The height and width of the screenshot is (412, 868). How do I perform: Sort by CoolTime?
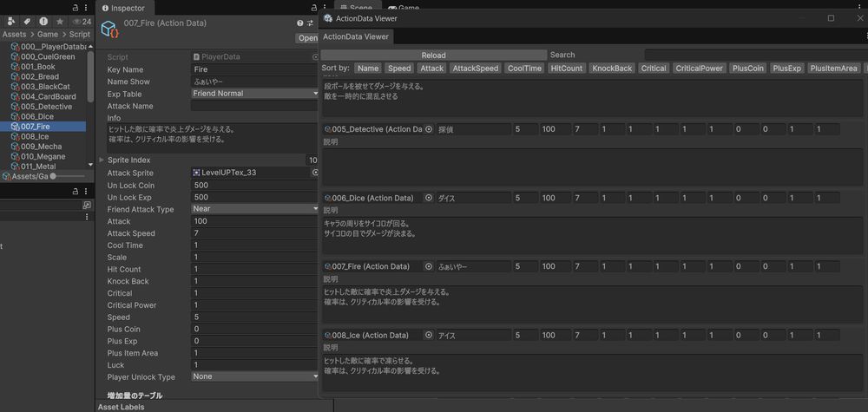pos(524,68)
